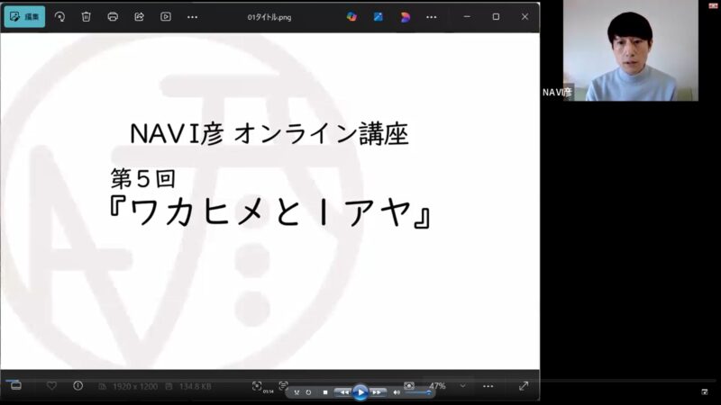Print the image via the printer icon

(113, 16)
